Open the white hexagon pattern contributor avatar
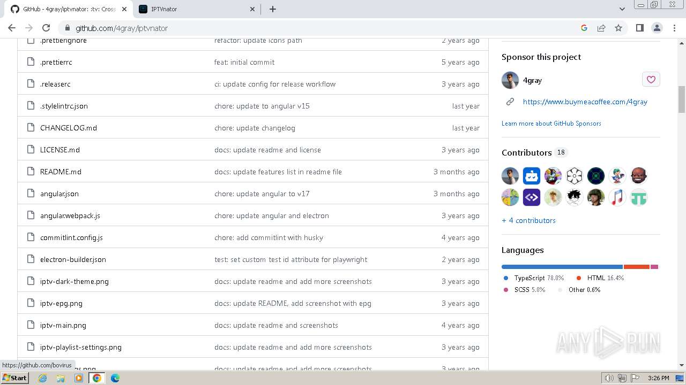Screen dimensions: 686x385 pos(575,175)
